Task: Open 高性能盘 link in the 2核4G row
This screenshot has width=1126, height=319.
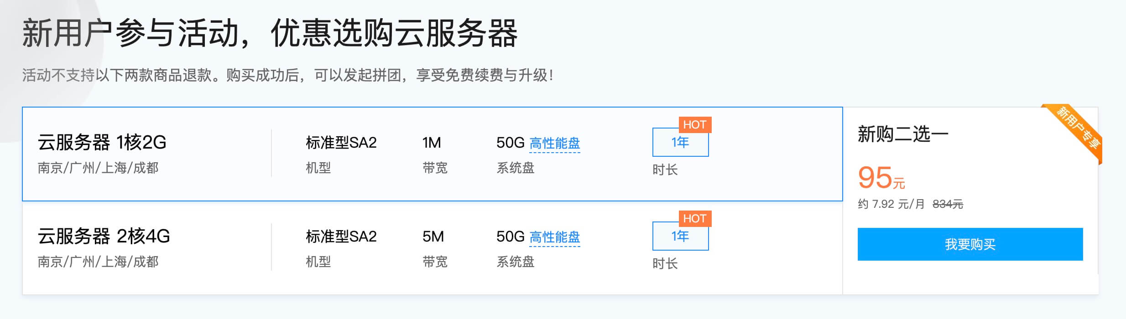Action: [554, 237]
